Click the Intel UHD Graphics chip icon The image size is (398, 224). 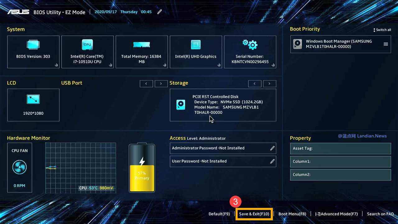(196, 45)
